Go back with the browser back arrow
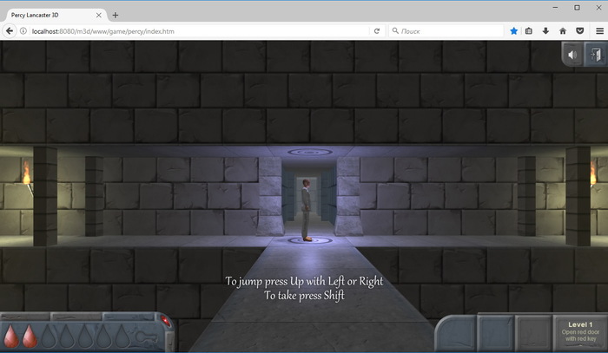 point(10,31)
